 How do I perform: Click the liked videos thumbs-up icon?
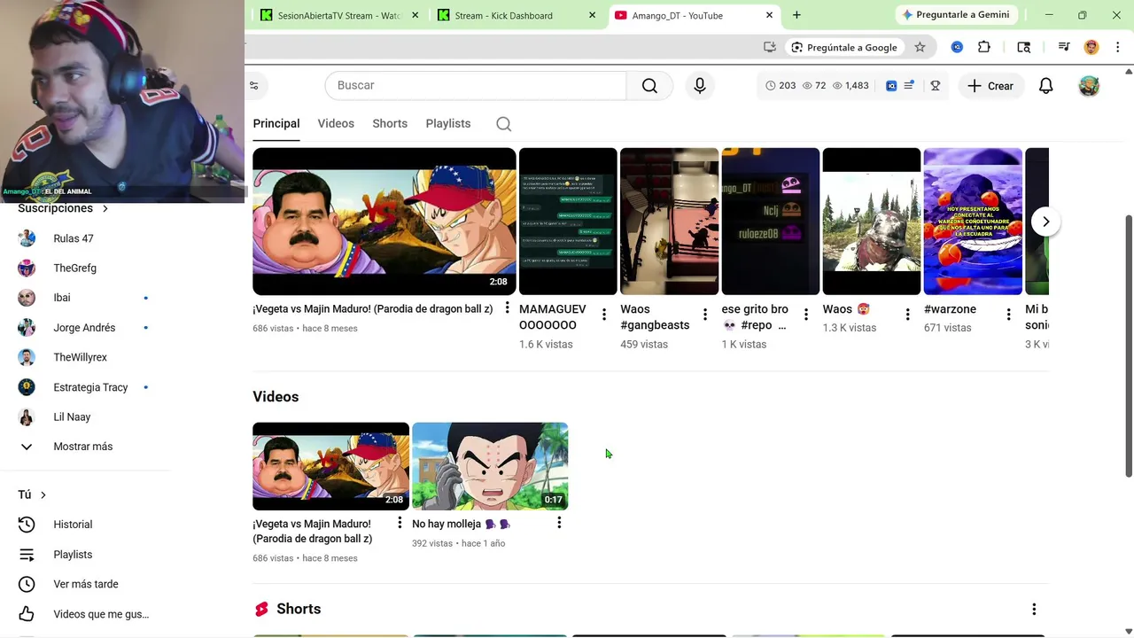pyautogui.click(x=27, y=614)
